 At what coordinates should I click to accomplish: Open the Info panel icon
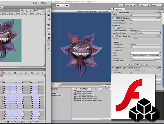(49, 38)
